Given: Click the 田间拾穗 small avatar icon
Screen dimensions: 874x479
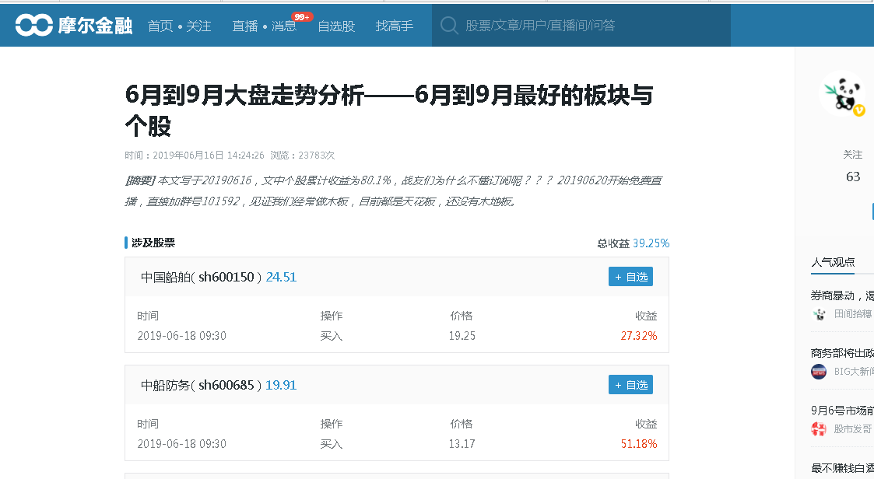Looking at the screenshot, I should (x=819, y=314).
